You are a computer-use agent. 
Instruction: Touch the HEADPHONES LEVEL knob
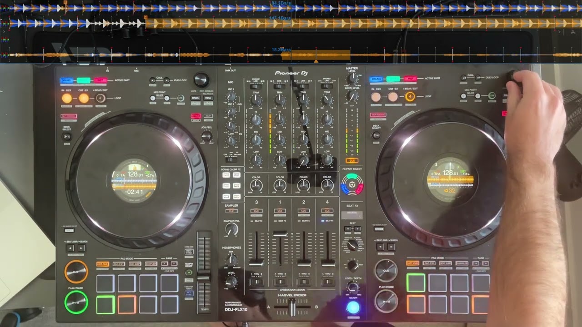click(231, 282)
